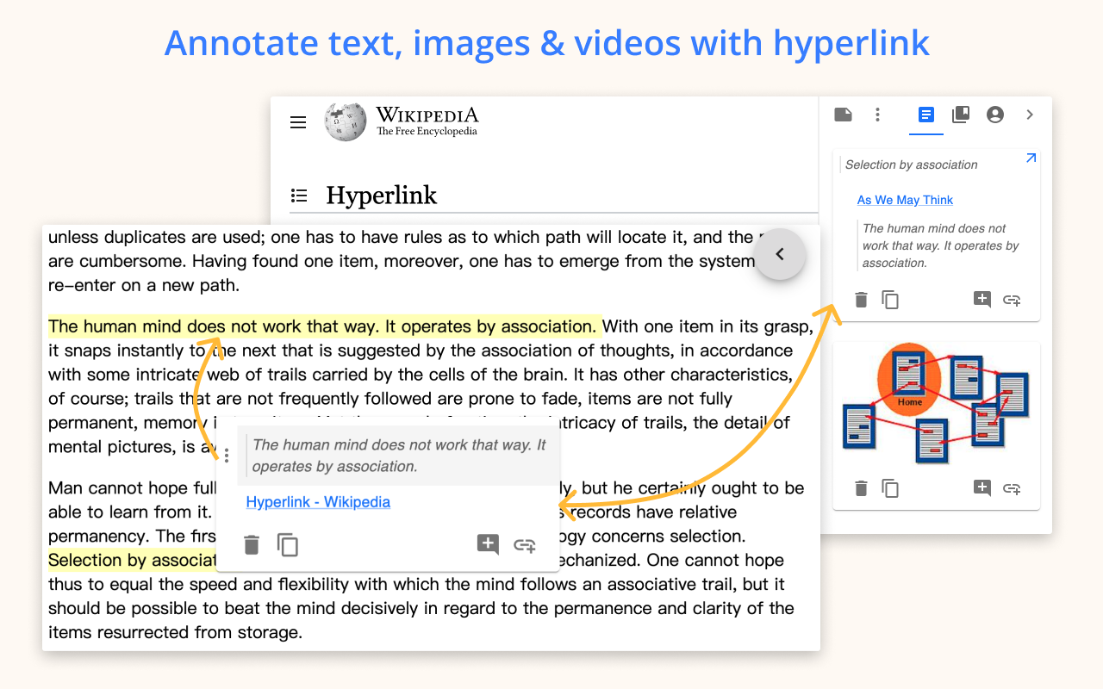
Task: Collapse the sidebar with the right chevron
Action: [x=1030, y=115]
